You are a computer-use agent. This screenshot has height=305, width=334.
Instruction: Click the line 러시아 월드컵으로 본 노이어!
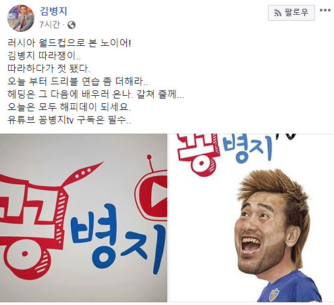[x=69, y=43]
